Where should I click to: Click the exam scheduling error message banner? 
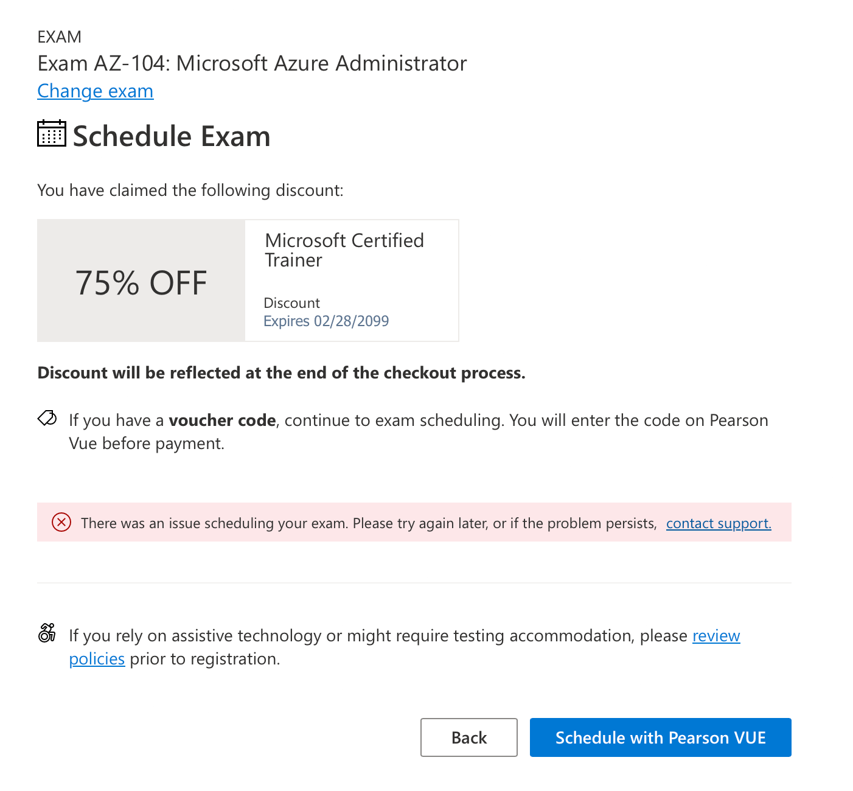pyautogui.click(x=414, y=522)
